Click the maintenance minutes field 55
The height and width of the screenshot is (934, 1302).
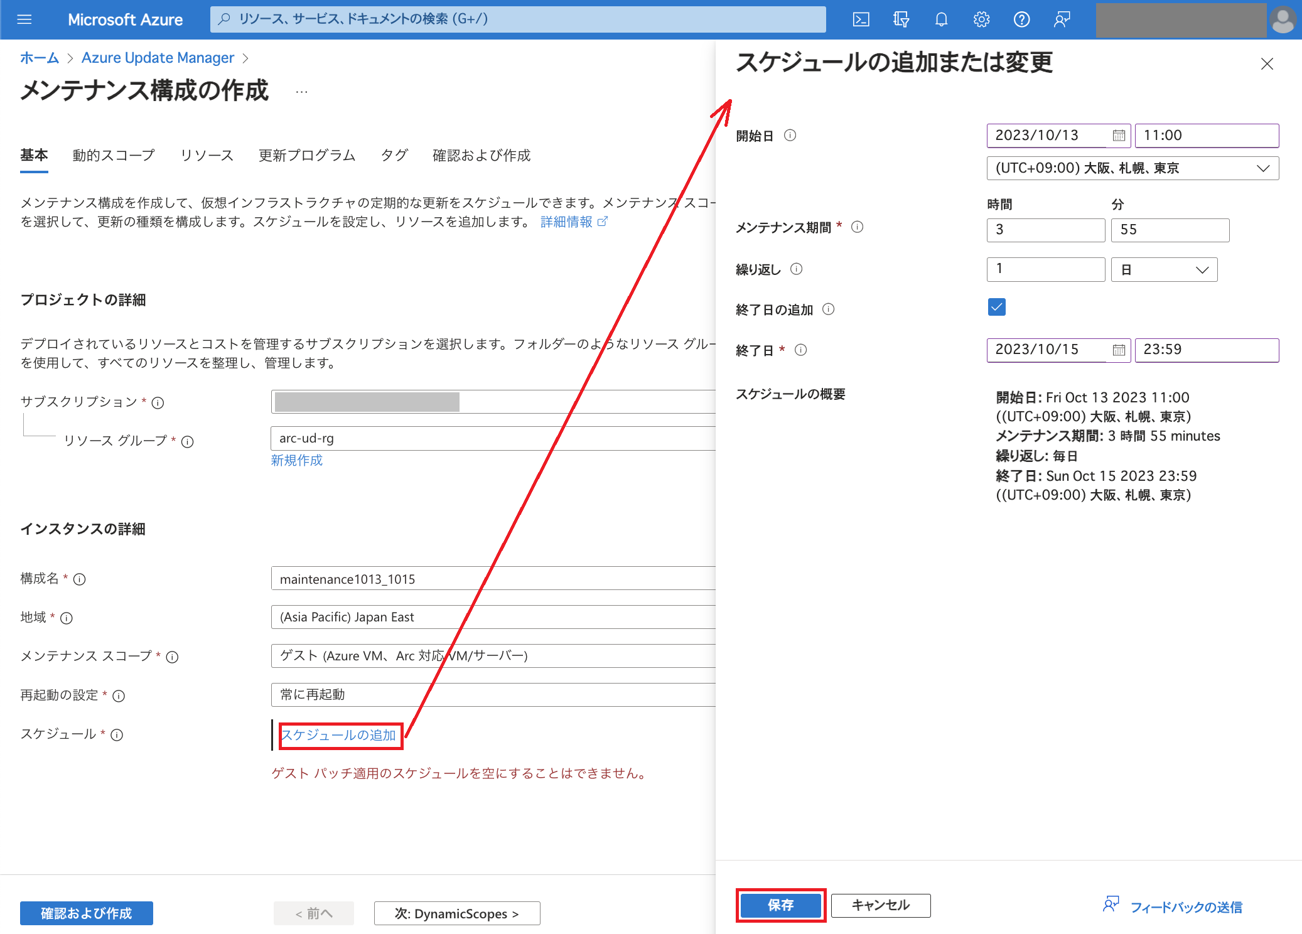1170,230
